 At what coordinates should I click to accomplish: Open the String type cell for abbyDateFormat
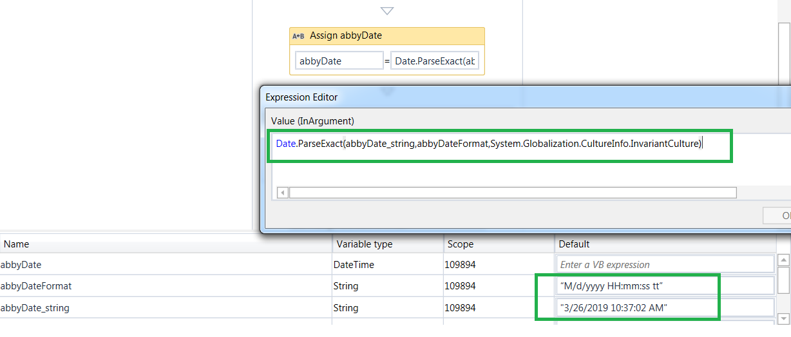pos(388,285)
